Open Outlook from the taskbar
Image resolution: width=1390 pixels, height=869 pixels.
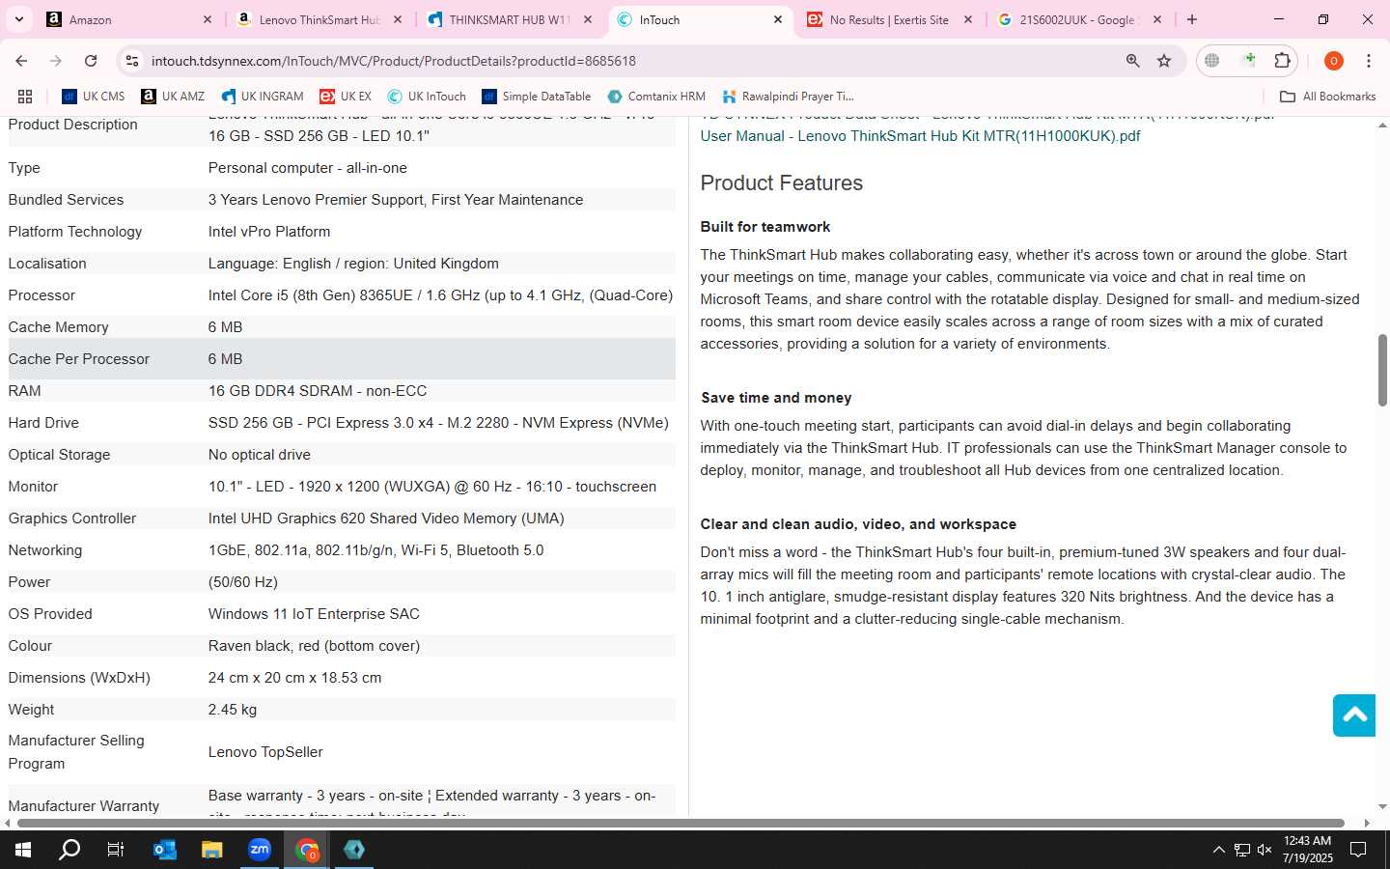click(x=165, y=850)
